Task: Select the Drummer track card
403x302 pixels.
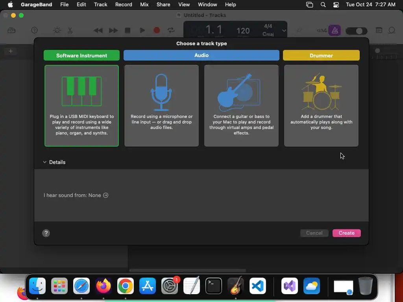Action: [x=321, y=105]
